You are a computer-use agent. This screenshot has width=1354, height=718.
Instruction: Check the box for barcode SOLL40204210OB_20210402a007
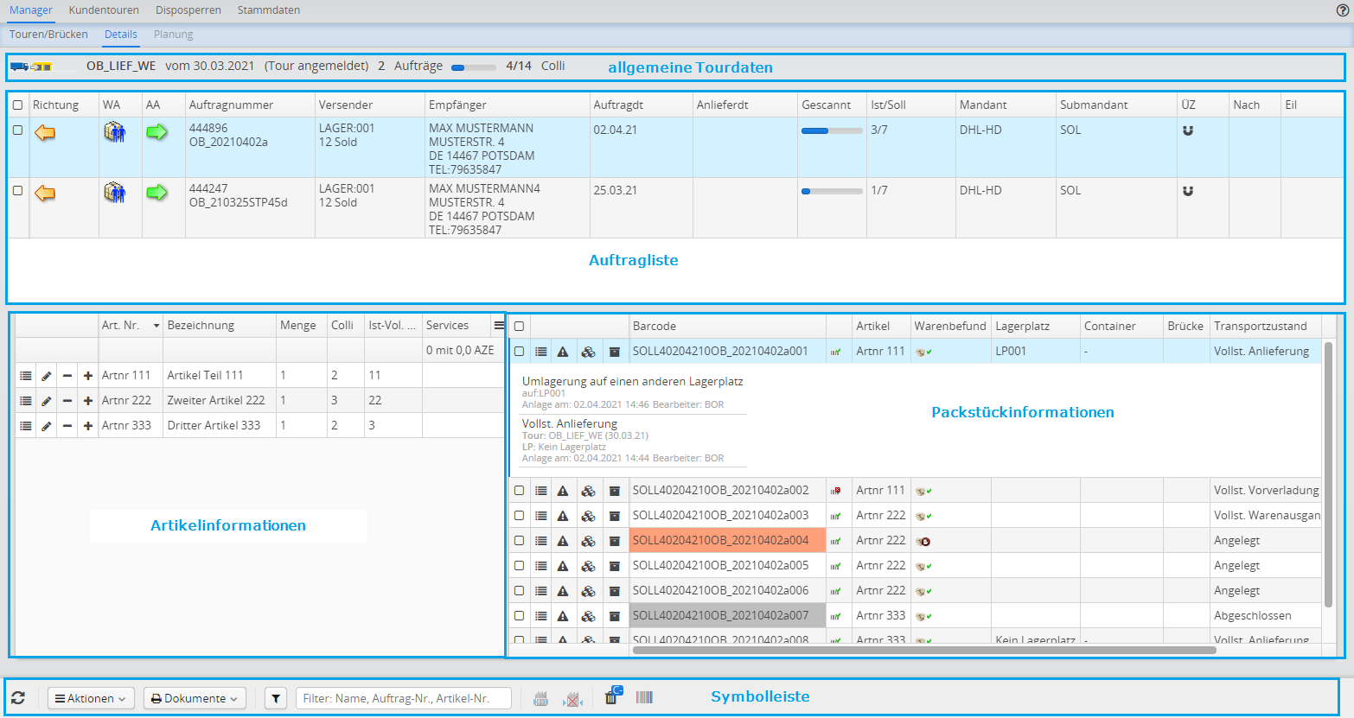[520, 616]
